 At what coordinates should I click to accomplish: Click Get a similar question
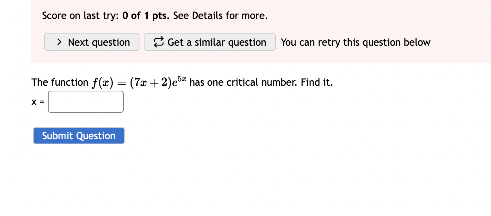[210, 42]
